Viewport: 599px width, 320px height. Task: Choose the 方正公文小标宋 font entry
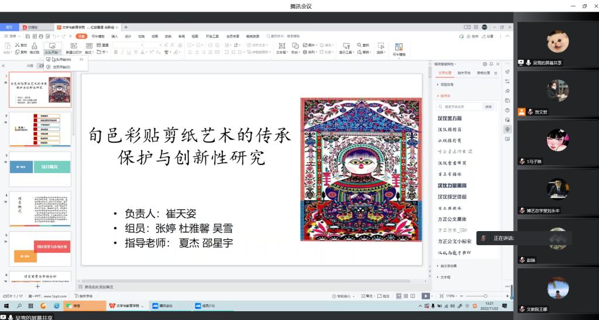455,242
